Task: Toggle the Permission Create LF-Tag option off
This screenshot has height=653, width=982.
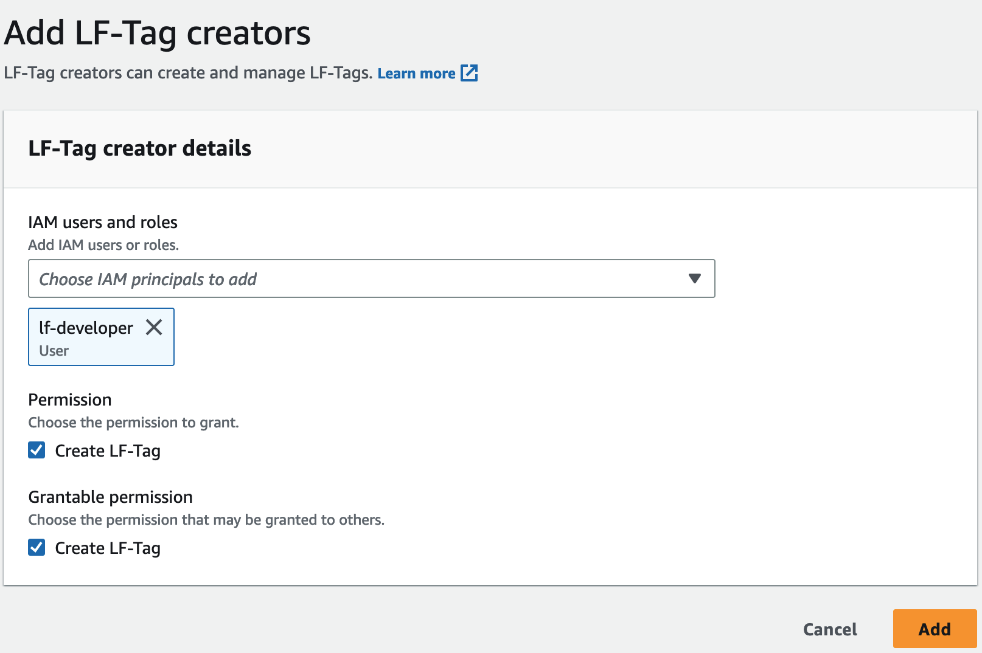Action: (37, 450)
